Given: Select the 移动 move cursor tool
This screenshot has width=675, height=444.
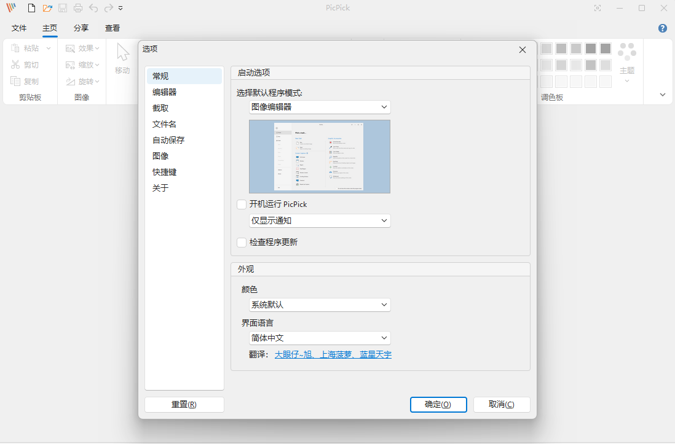Looking at the screenshot, I should click(x=123, y=59).
